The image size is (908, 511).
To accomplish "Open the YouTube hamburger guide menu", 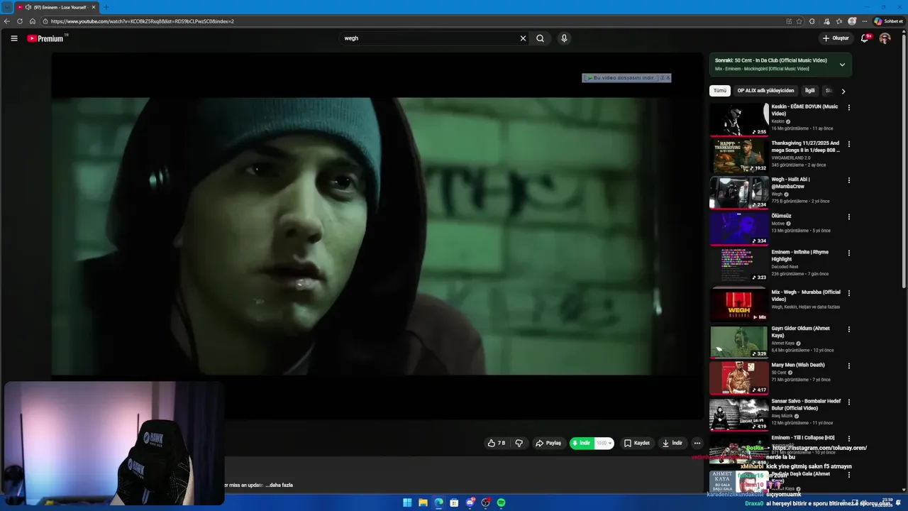I will pos(14,38).
